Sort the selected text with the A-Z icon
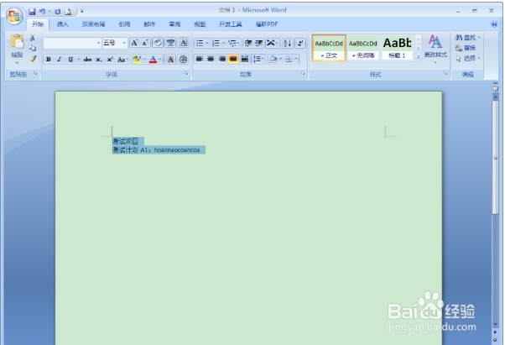The height and width of the screenshot is (345, 505). (x=287, y=43)
